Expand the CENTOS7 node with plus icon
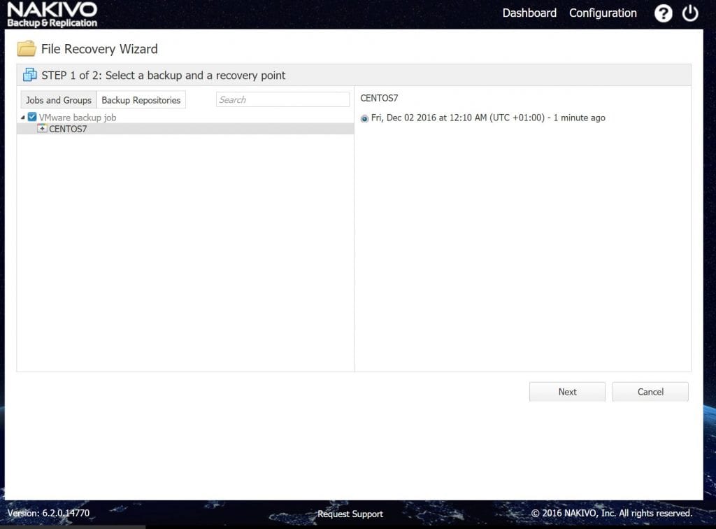Screen dimensions: 716x529 (42, 129)
